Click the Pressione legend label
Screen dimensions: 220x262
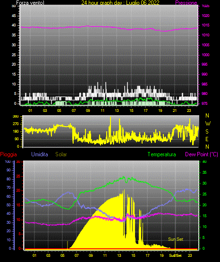tap(186, 3)
